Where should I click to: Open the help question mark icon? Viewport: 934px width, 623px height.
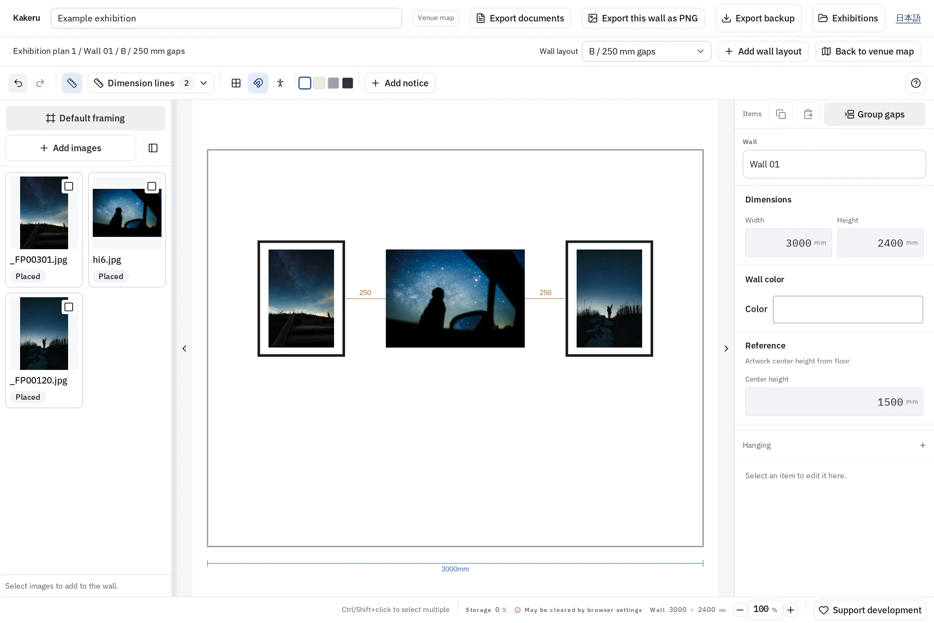click(x=916, y=83)
